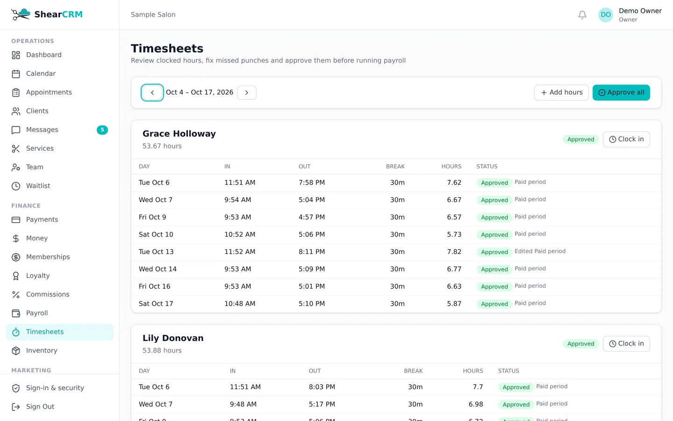Open Memberships in the sidebar
This screenshot has height=421, width=673.
[59, 257]
